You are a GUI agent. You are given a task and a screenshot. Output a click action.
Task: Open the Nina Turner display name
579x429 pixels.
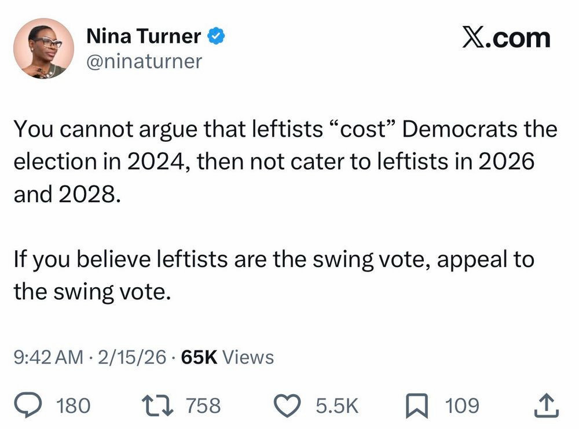point(144,37)
